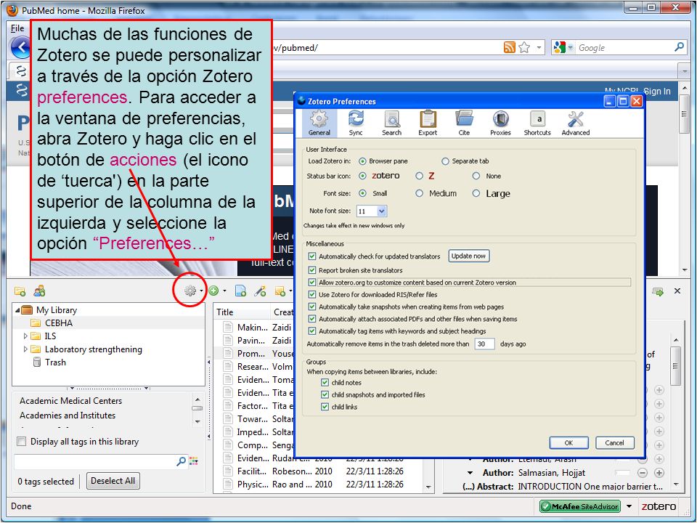Click Create New Item from Current Page icon
697x523 pixels.
pyautogui.click(x=240, y=291)
